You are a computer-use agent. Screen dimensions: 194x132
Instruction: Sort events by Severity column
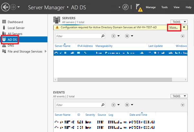(x=90, y=115)
